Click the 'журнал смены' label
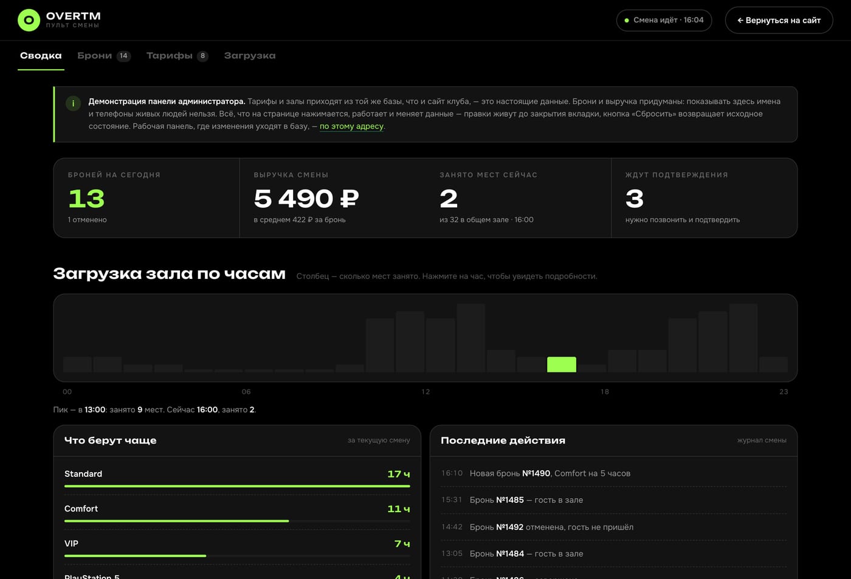The height and width of the screenshot is (579, 851). point(762,440)
